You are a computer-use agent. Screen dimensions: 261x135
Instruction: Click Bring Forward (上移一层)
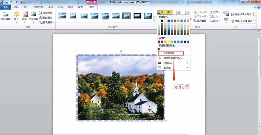pos(201,12)
